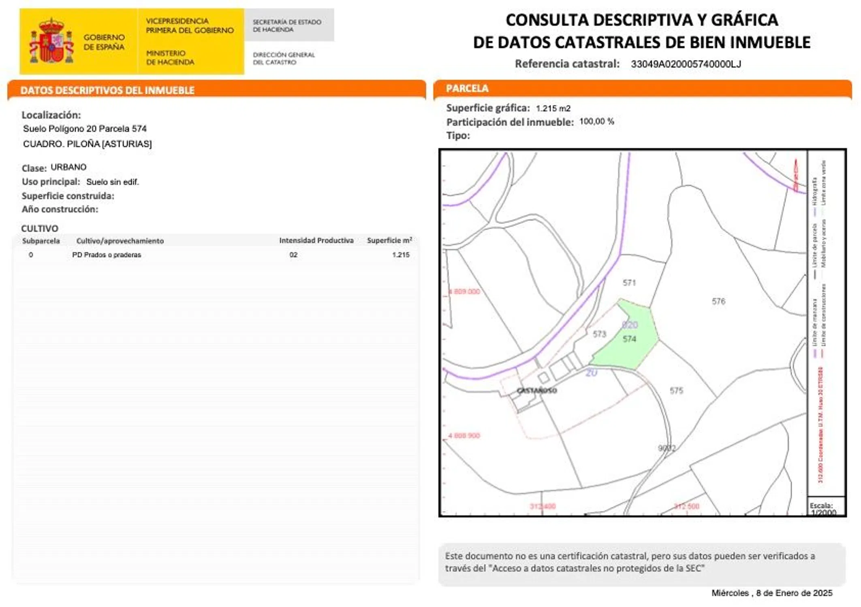Click the cadastral reference 33049A020005740000LJ

pyautogui.click(x=686, y=64)
